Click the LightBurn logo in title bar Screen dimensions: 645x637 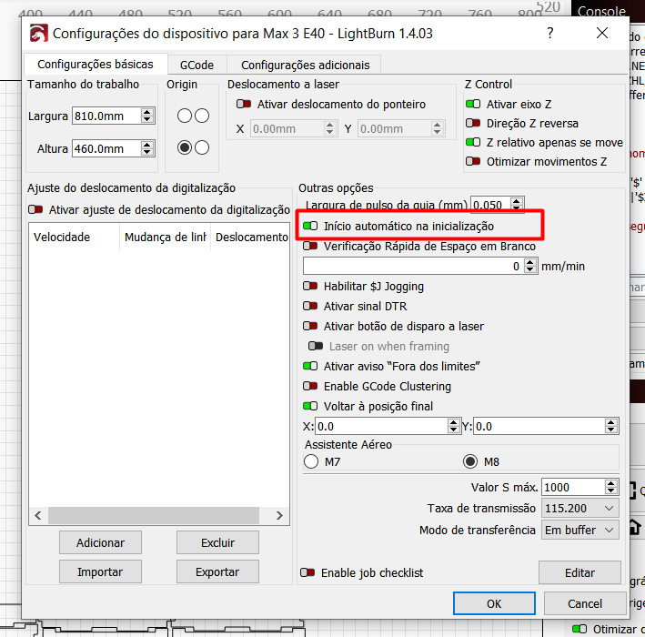38,34
